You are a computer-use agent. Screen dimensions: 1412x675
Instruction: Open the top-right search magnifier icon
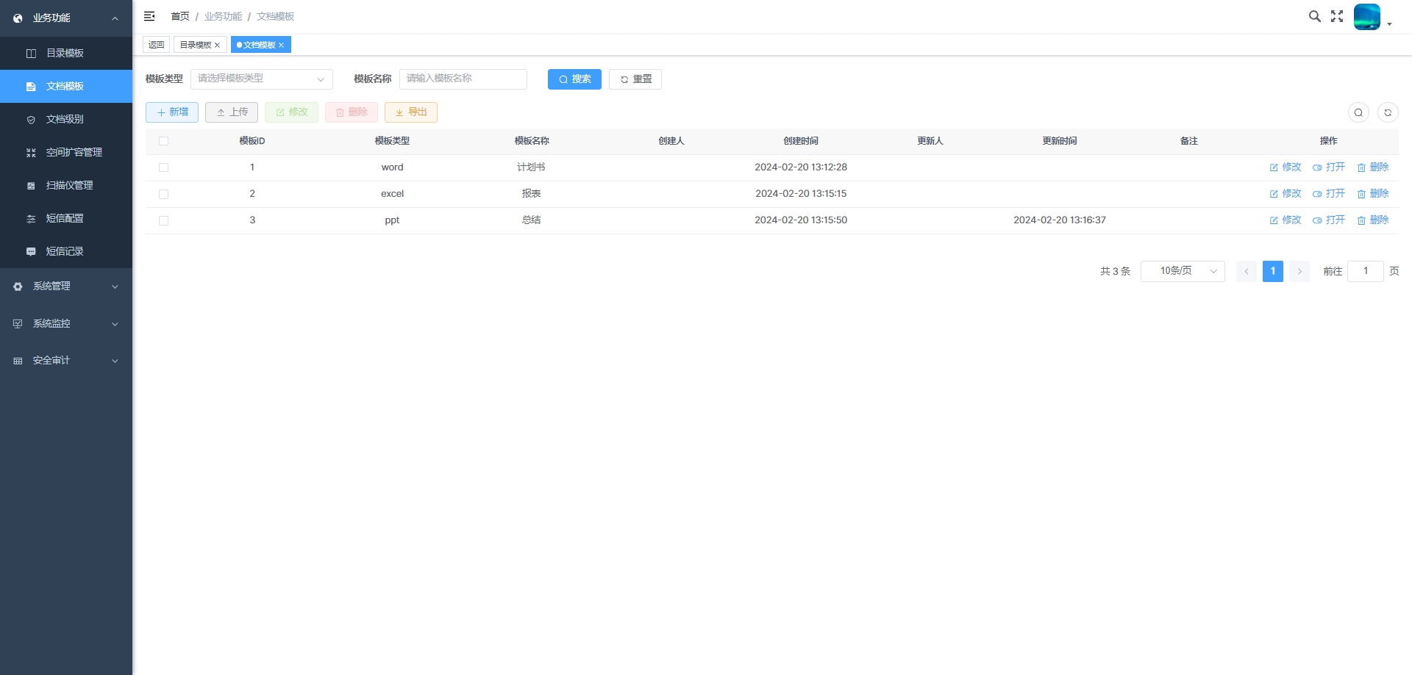point(1315,16)
